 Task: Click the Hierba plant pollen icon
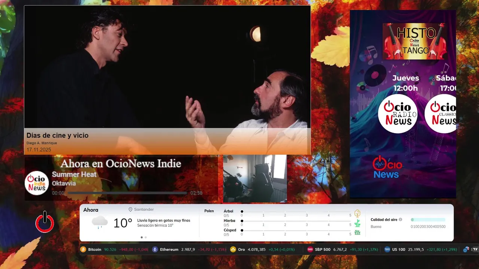click(357, 223)
